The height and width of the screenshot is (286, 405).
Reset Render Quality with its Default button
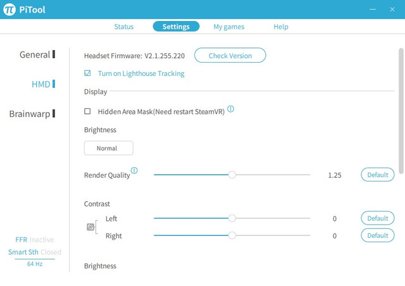(x=377, y=175)
